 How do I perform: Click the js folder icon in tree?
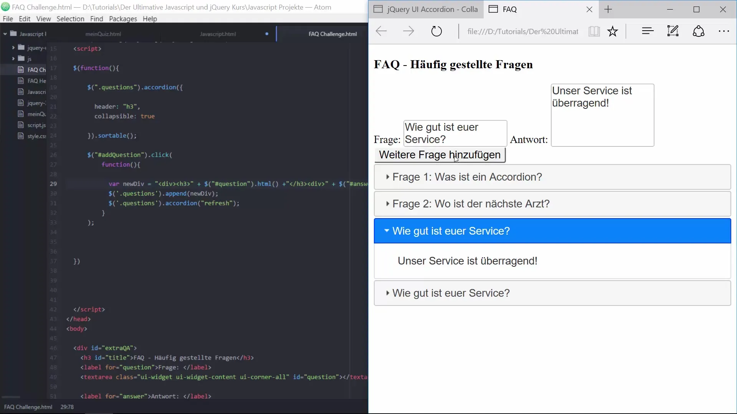point(21,58)
